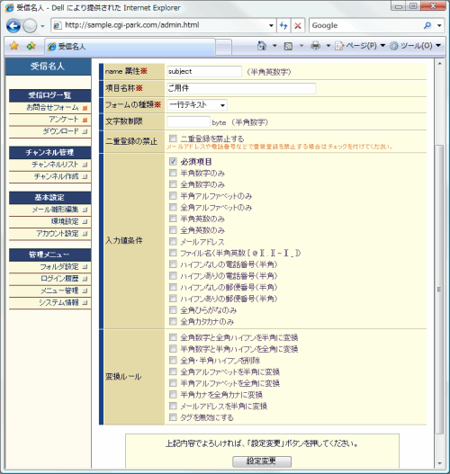This screenshot has width=450, height=474.
Task: Check ハイフンなしの電話番号 checkbox
Action: 173,264
